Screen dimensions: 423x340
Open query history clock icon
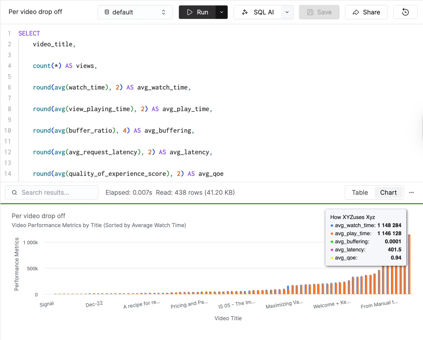click(x=405, y=12)
